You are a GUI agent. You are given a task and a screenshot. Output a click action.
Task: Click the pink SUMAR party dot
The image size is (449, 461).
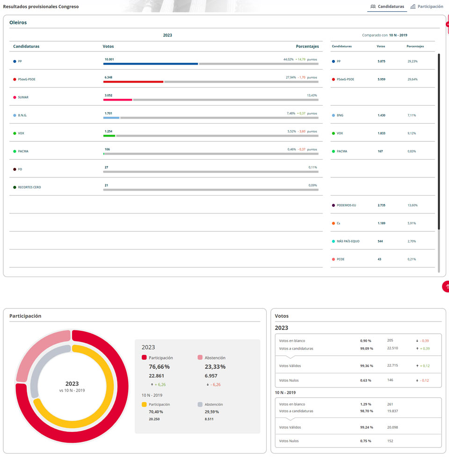point(14,97)
